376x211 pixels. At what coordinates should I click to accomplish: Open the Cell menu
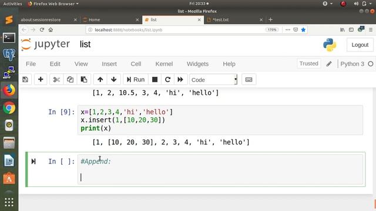[136, 64]
